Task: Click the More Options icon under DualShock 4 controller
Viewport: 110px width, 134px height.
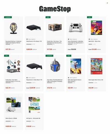Action: point(68,39)
